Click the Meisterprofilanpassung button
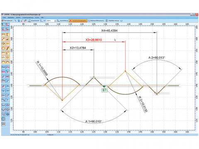The width and height of the screenshot is (199, 149). (96, 21)
